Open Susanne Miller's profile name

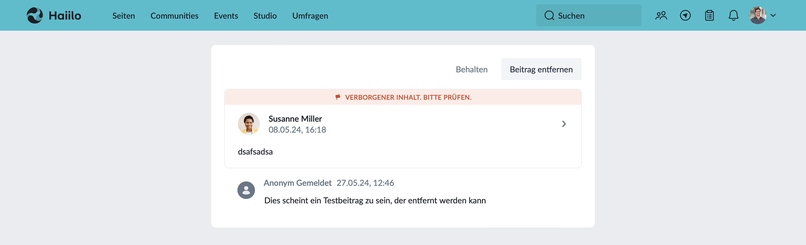pos(295,119)
